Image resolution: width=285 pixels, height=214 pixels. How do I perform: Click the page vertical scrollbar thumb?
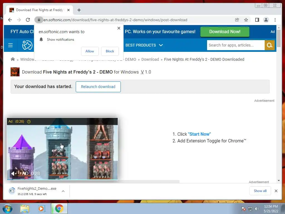pyautogui.click(x=279, y=38)
